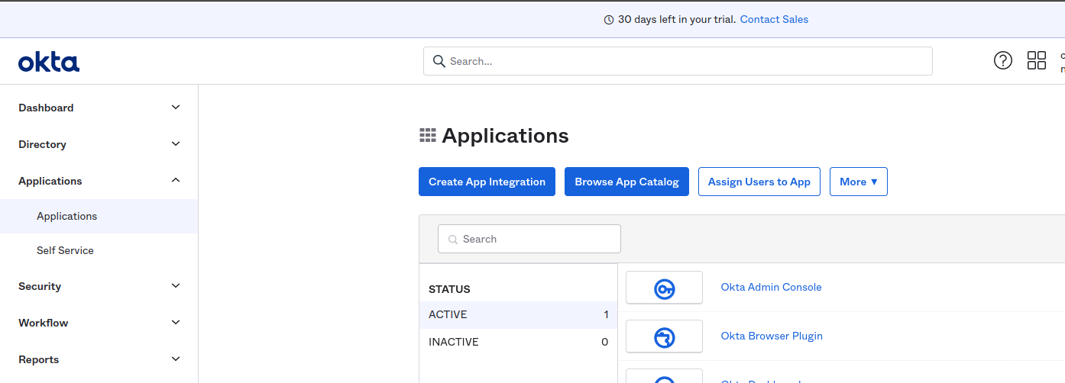This screenshot has height=383, width=1065.
Task: Open the Okta Admin Console link
Action: [x=771, y=288]
